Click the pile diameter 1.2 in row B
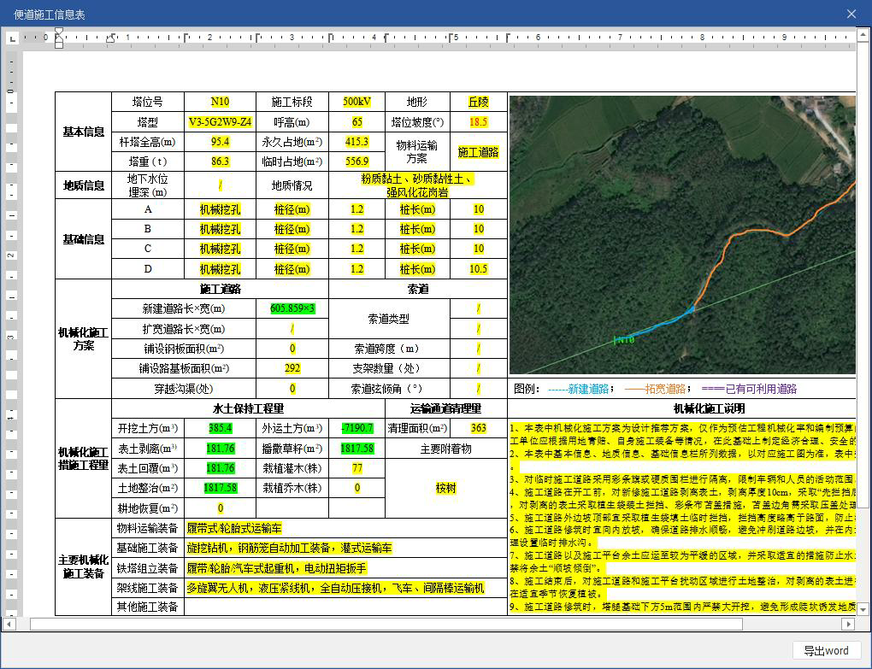This screenshot has width=872, height=669. [357, 229]
